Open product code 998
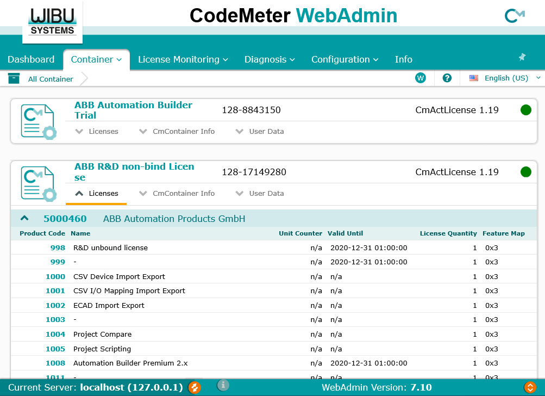The width and height of the screenshot is (545, 396). [x=58, y=247]
